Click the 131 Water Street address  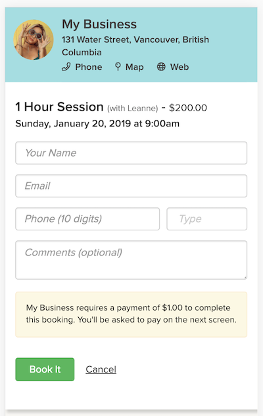(x=135, y=46)
